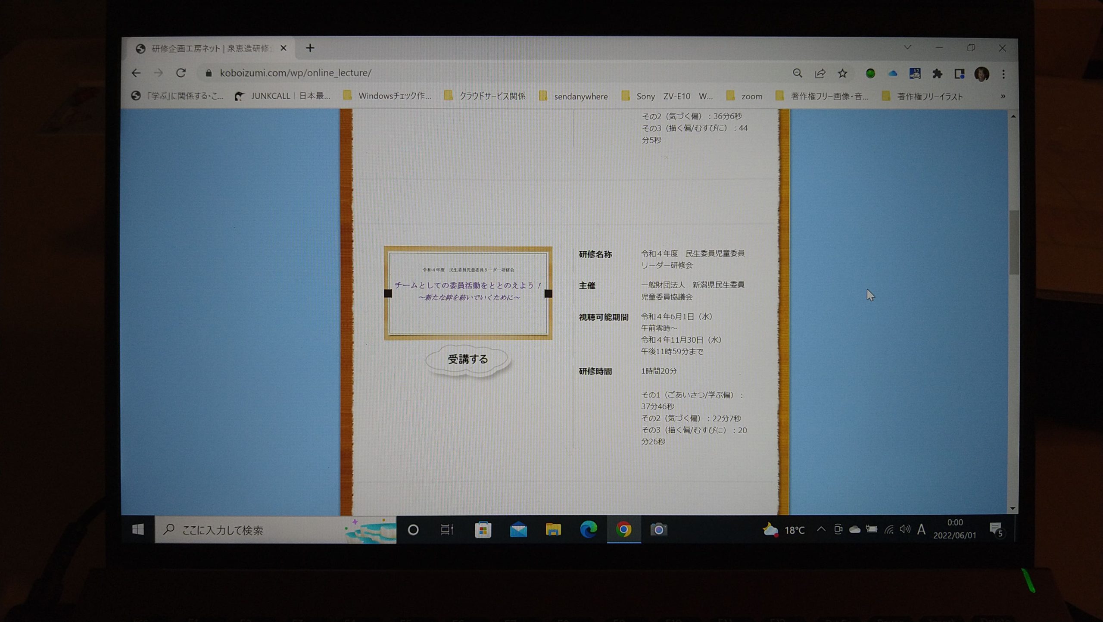Click the scrollbar down arrow
This screenshot has width=1103, height=622.
tap(1013, 509)
